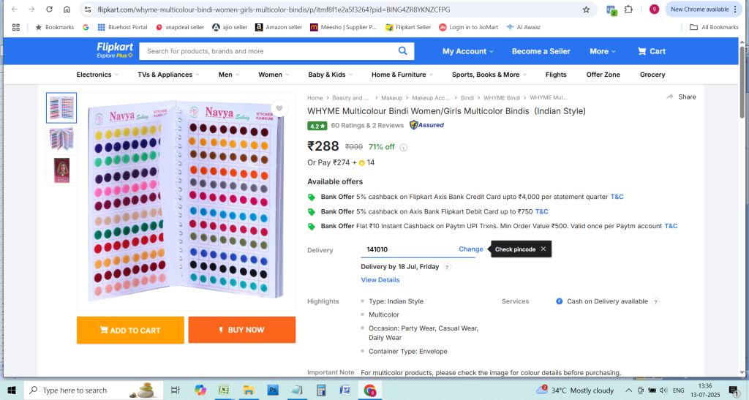Select first bindi product thumbnail
The image size is (749, 400).
coord(61,108)
